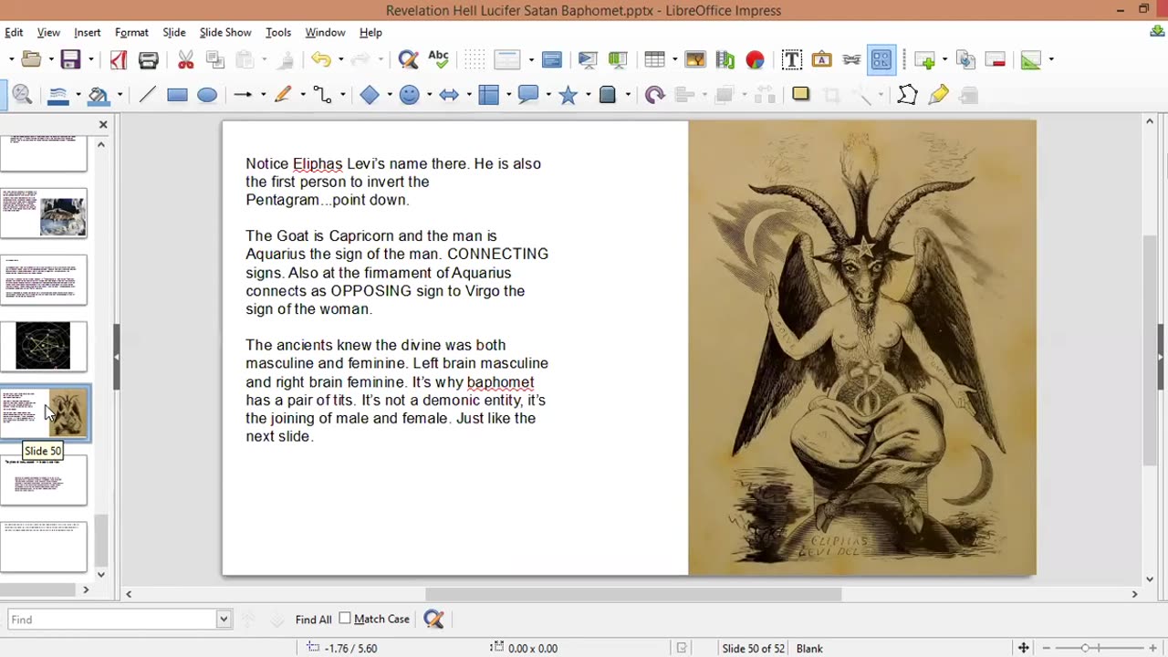Click the Insert Image icon
Viewport: 1168px width, 657px height.
[x=694, y=60]
